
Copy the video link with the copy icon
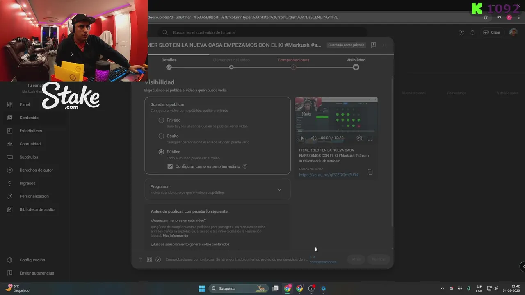(x=370, y=172)
